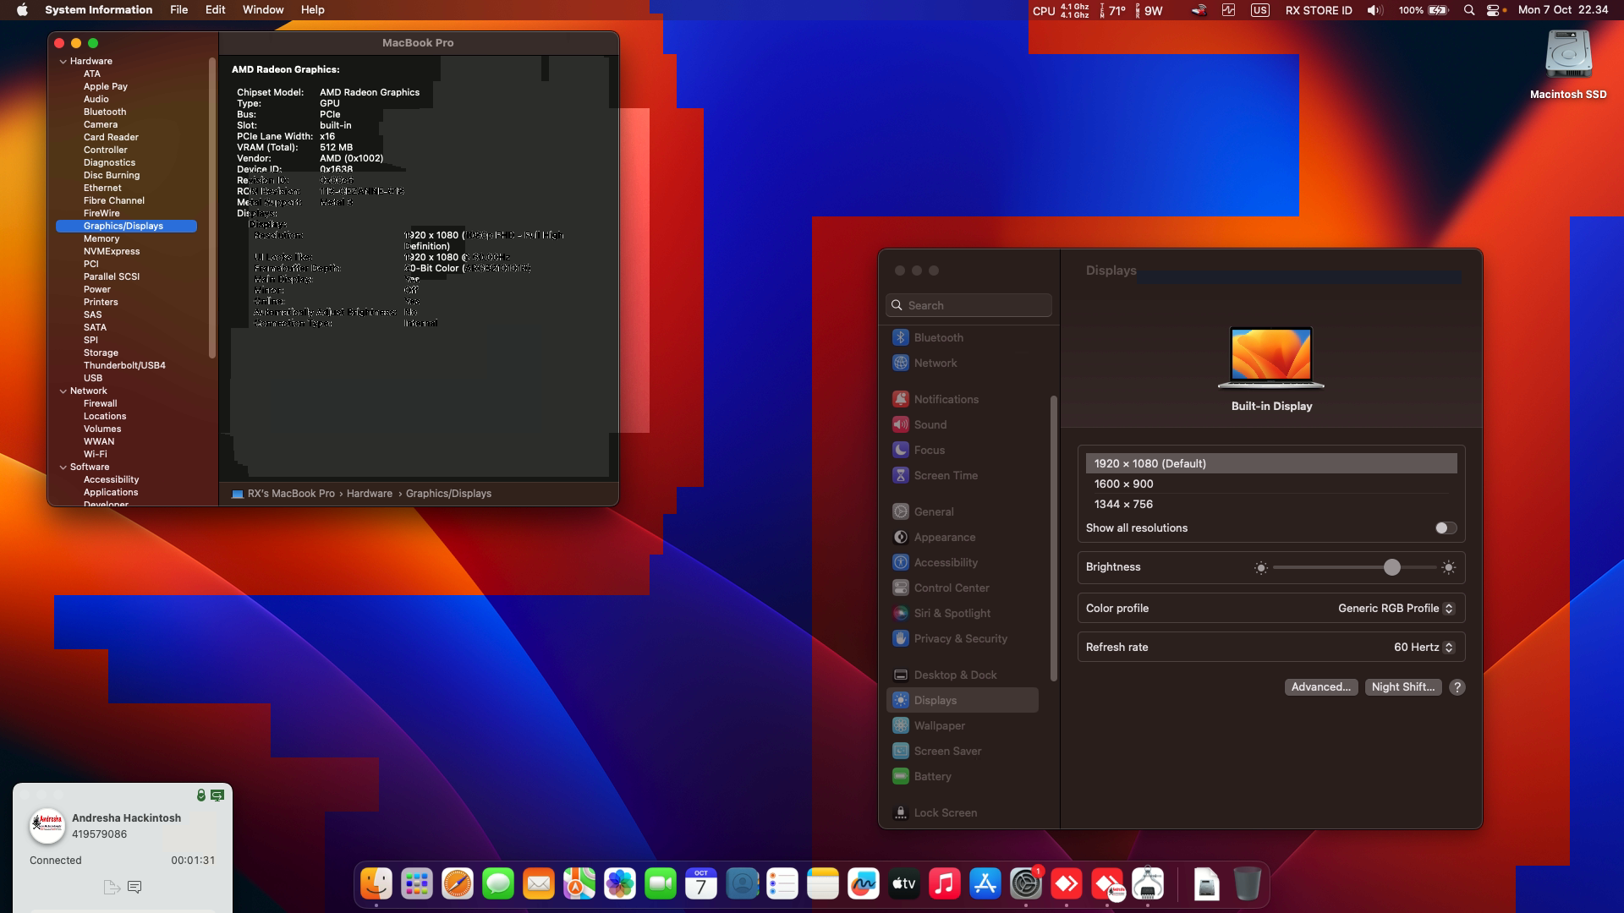Toggle Show all resolutions switch
This screenshot has width=1624, height=913.
pyautogui.click(x=1446, y=528)
